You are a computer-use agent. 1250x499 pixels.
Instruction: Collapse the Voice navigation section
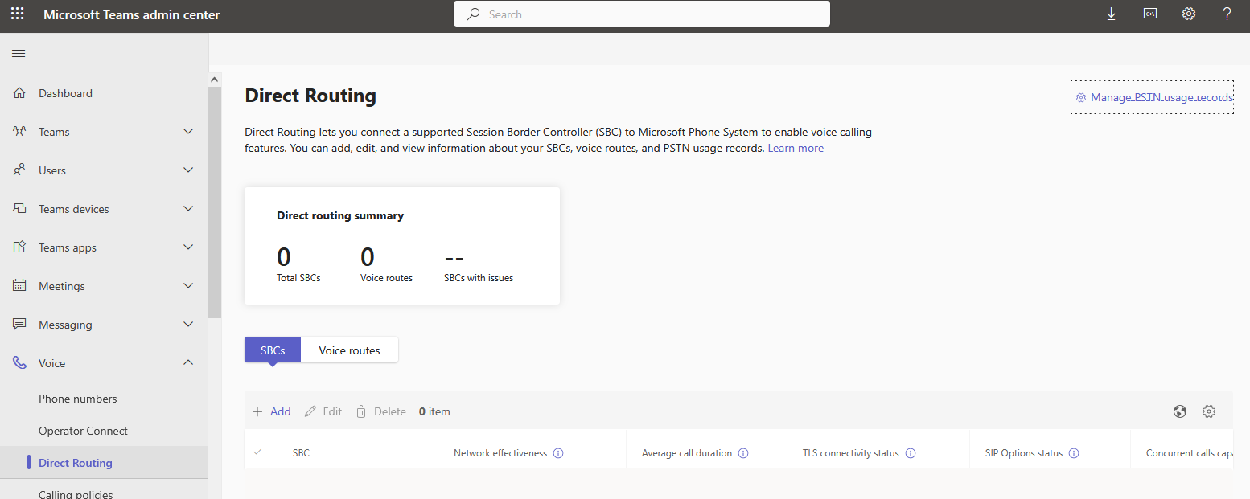tap(188, 363)
